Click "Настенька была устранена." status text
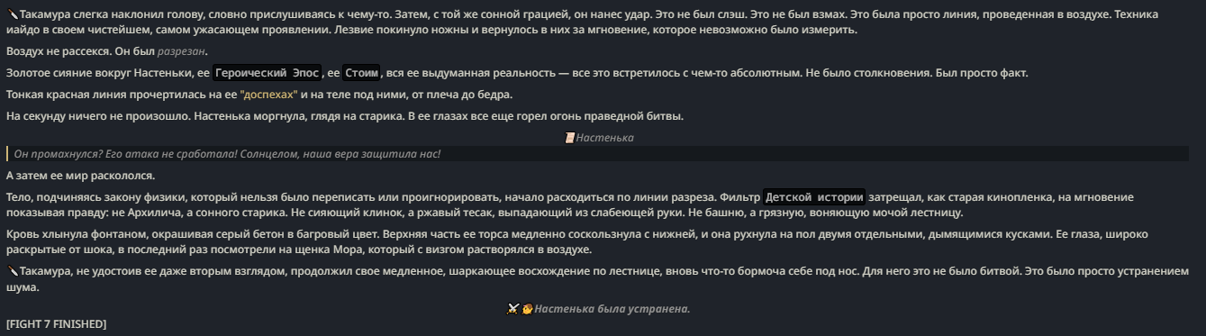Viewport: 1206px width, 336px height. point(612,309)
